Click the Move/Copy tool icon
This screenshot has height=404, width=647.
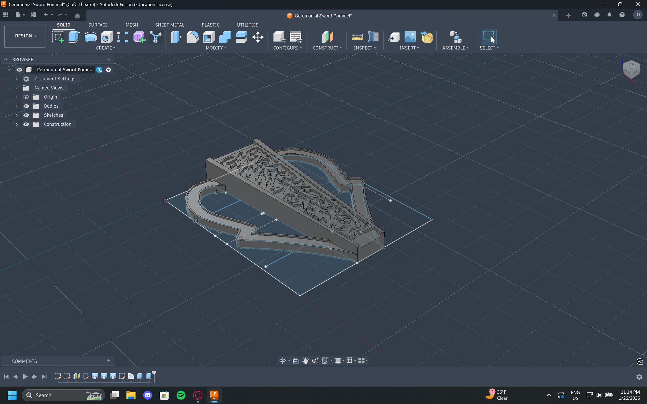258,37
